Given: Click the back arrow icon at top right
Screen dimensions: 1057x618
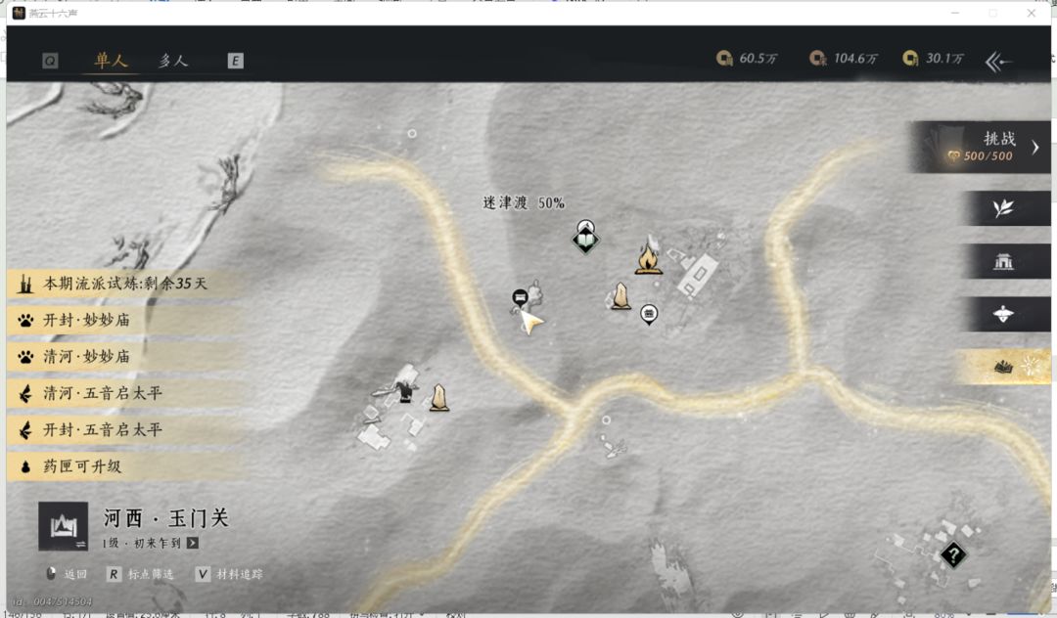Looking at the screenshot, I should (998, 62).
